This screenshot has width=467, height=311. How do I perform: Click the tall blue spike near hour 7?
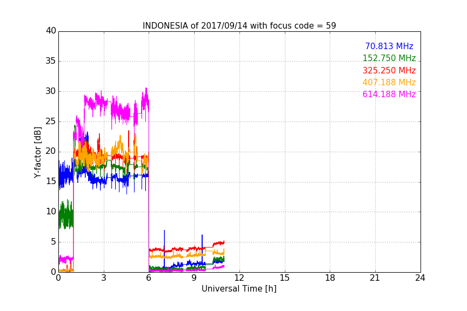pos(164,249)
